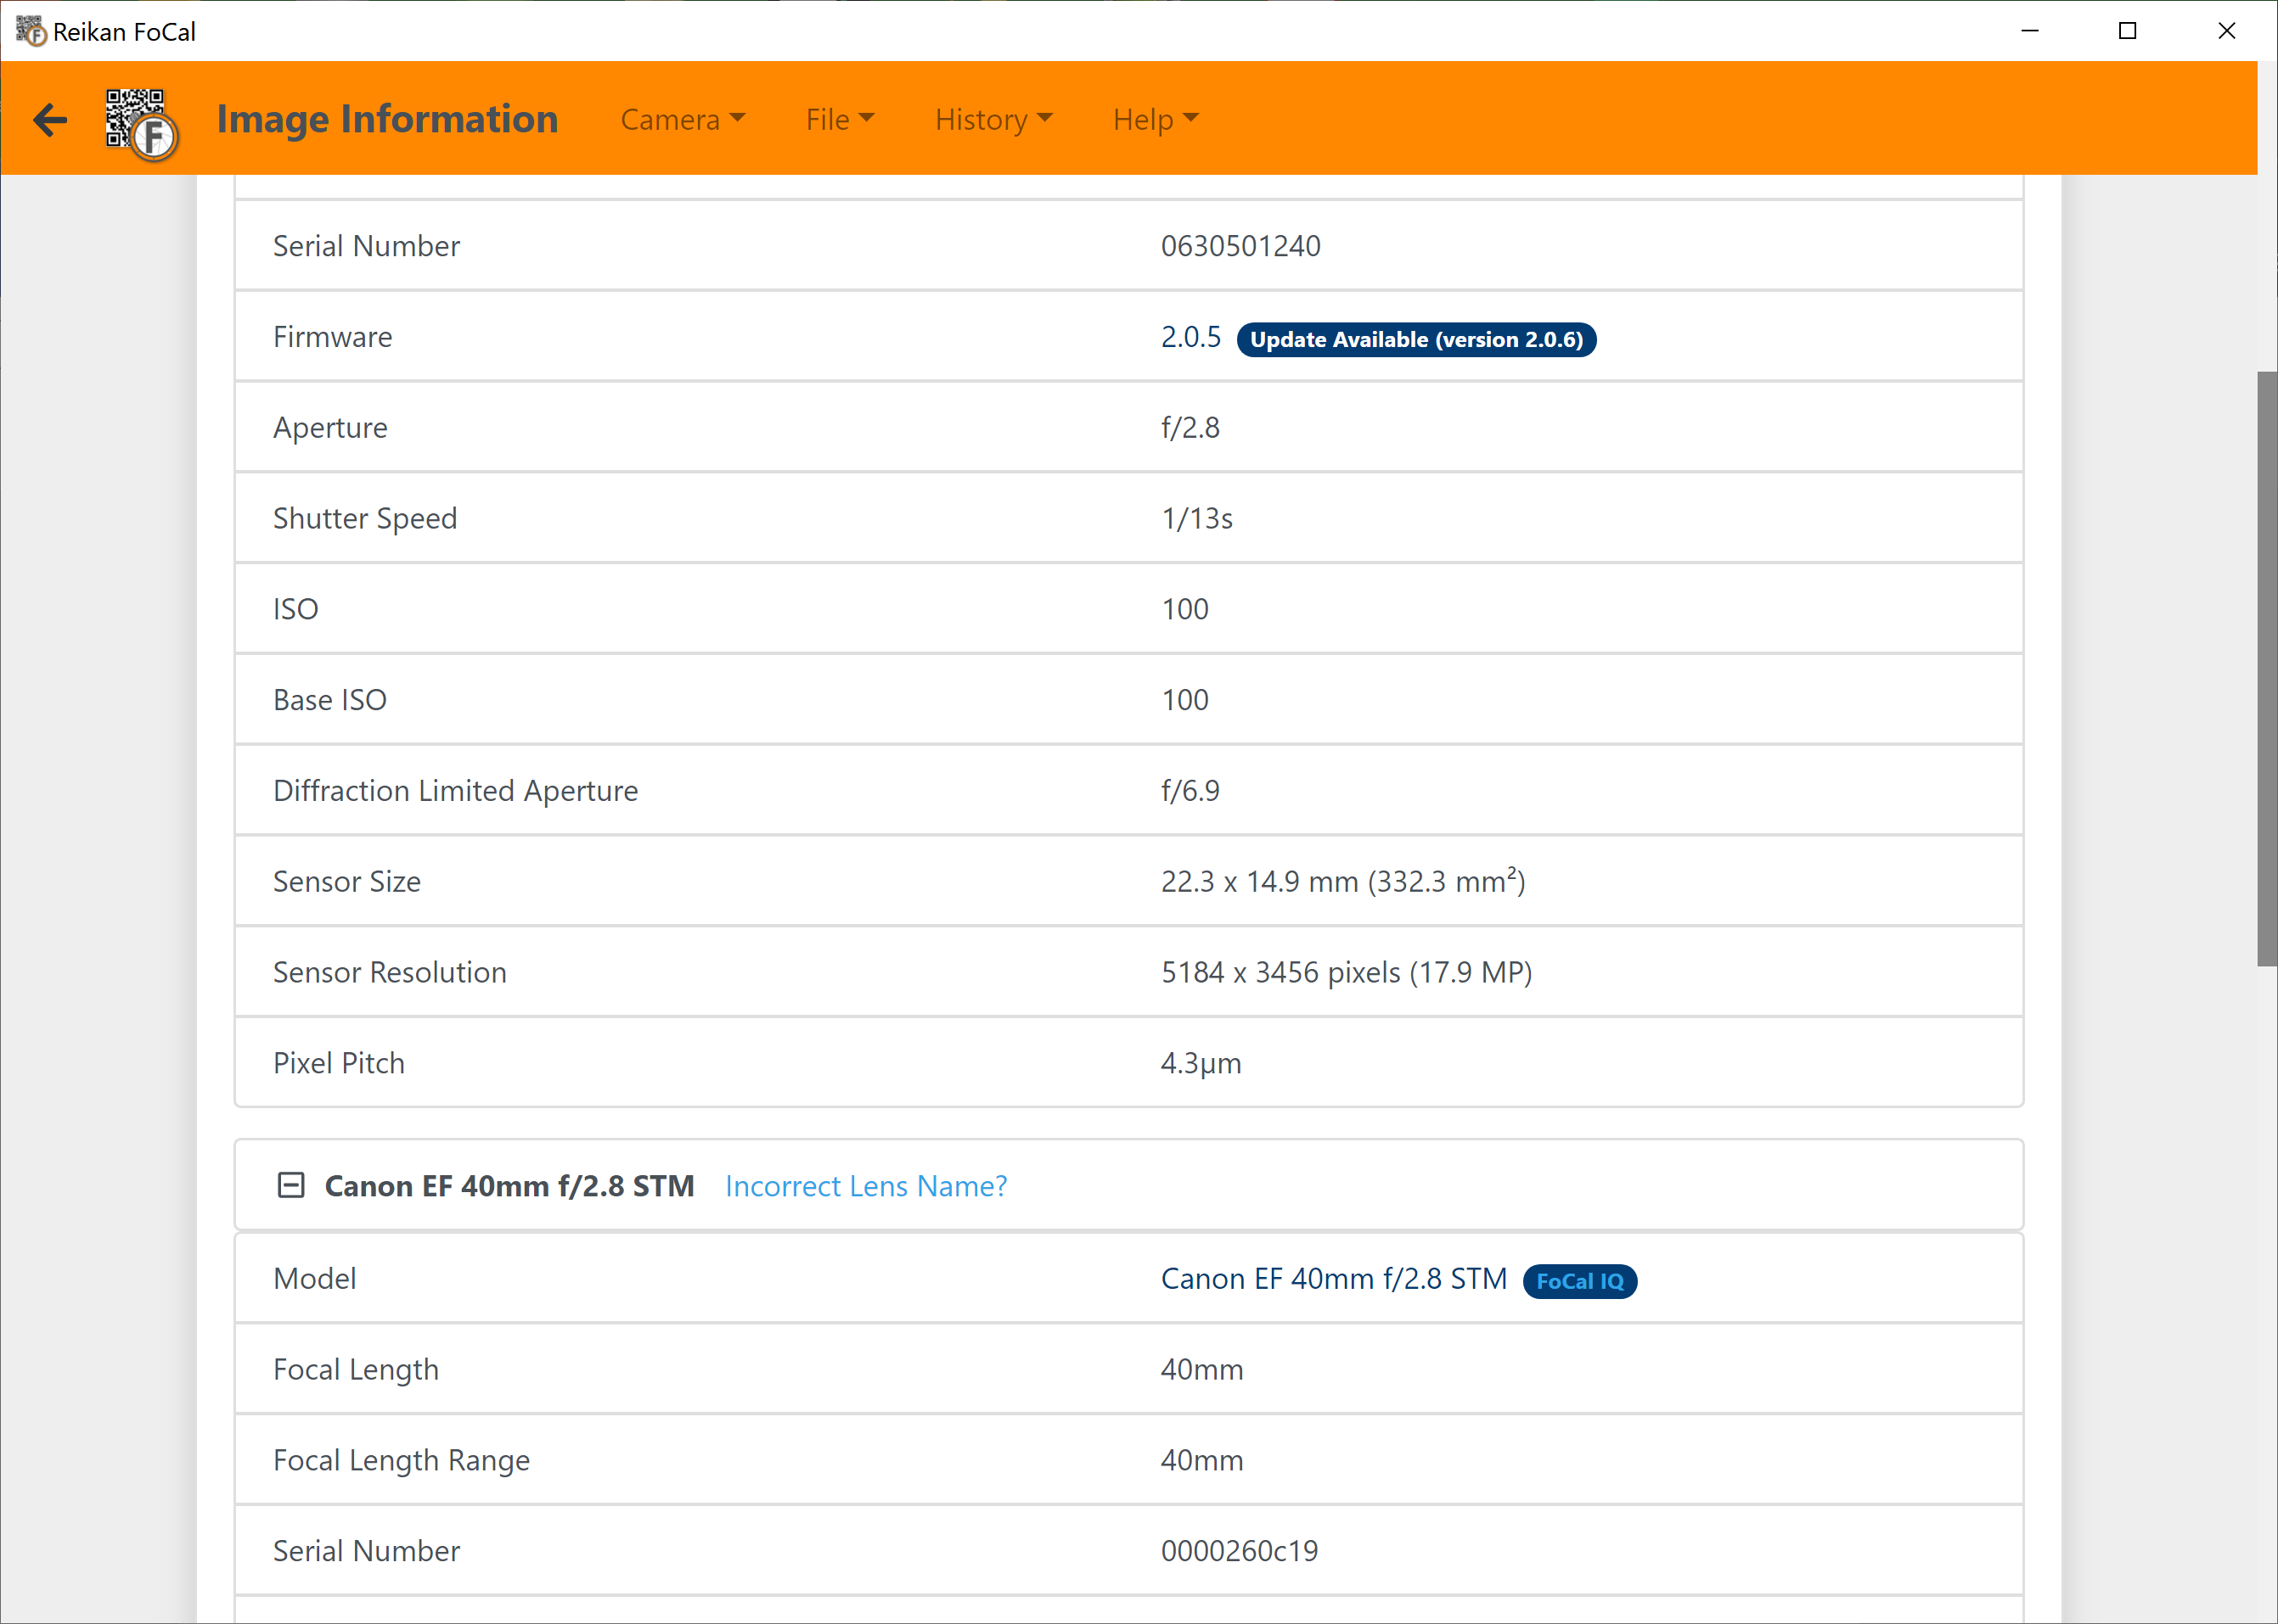Viewport: 2278px width, 1624px height.
Task: Open the firmware version 2.0.5 link
Action: click(x=1190, y=338)
